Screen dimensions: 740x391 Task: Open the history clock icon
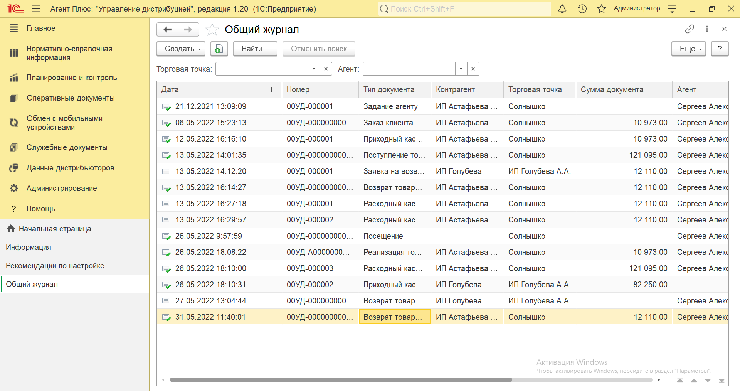point(582,9)
